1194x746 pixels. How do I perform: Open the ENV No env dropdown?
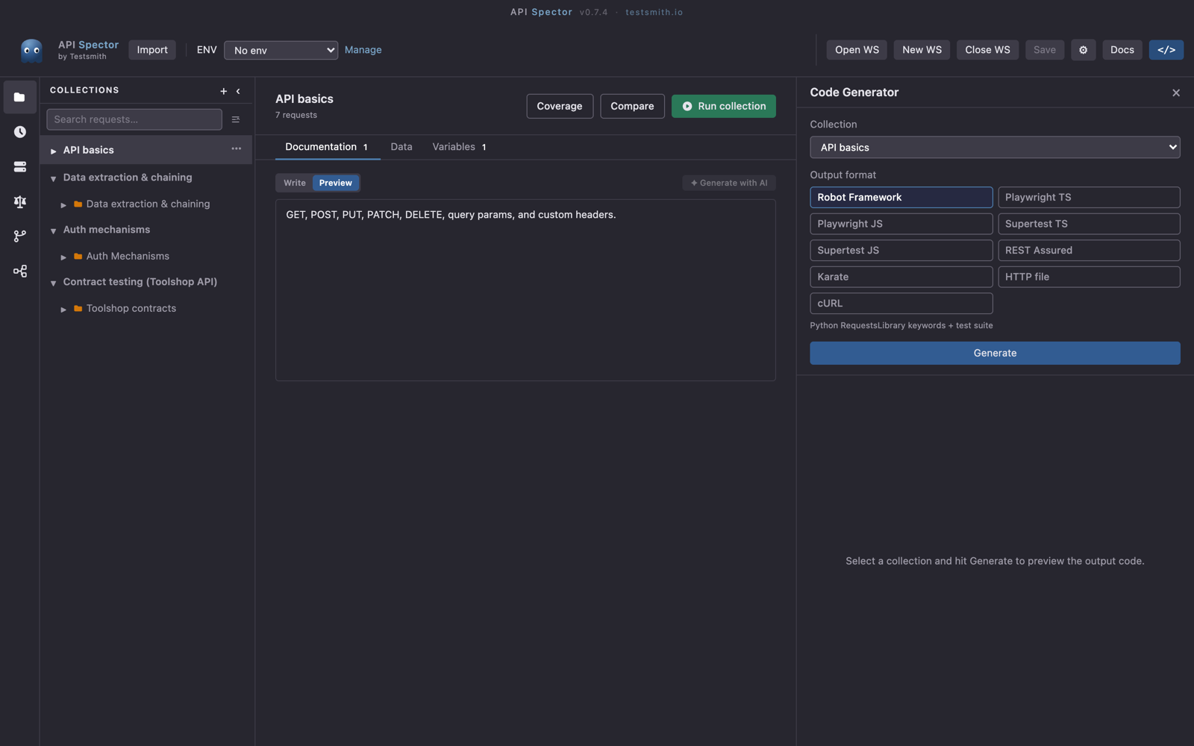(281, 50)
